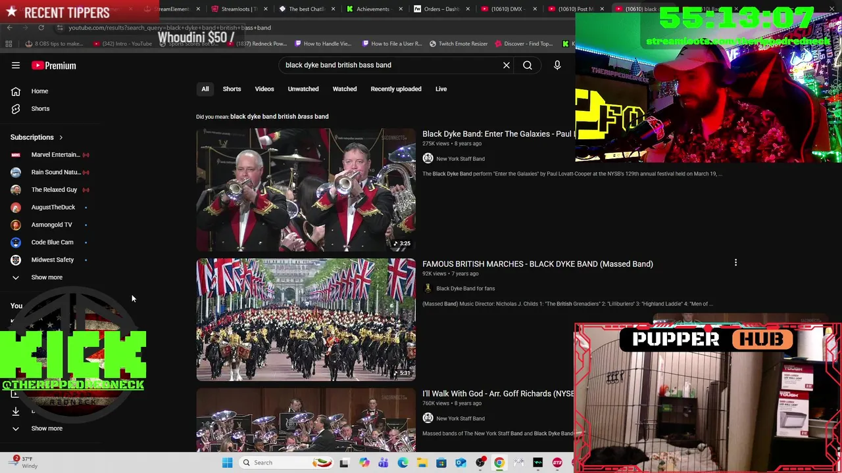Expand You section Show more

tap(47, 428)
